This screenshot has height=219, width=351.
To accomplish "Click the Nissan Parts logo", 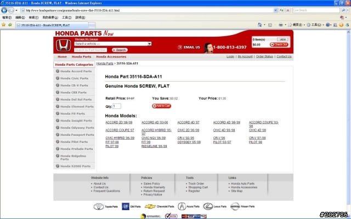I will (242, 206).
